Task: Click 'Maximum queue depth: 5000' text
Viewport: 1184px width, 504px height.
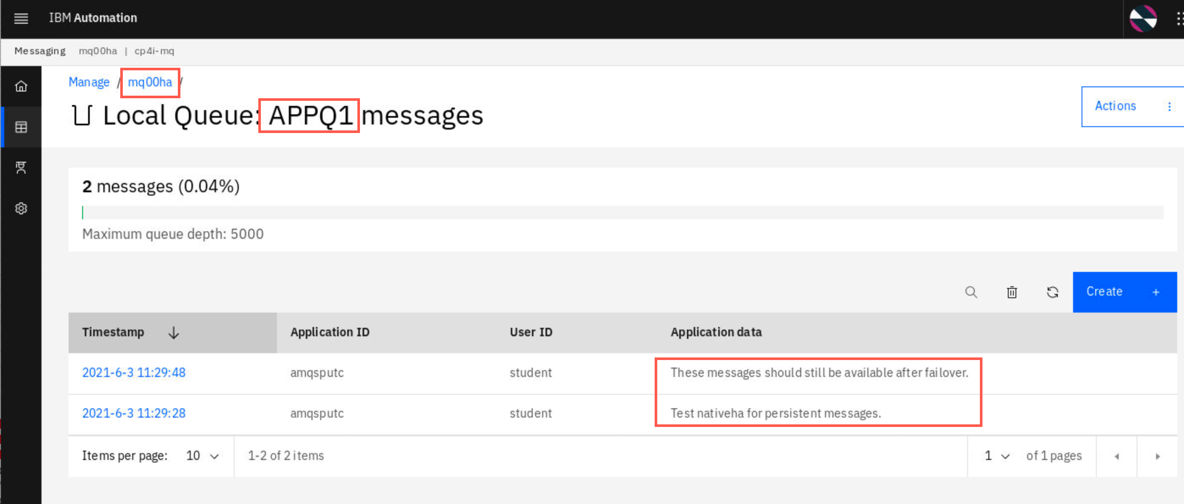Action: coord(173,234)
